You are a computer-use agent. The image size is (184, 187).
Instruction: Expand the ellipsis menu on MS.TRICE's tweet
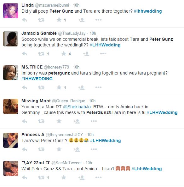[99, 87]
